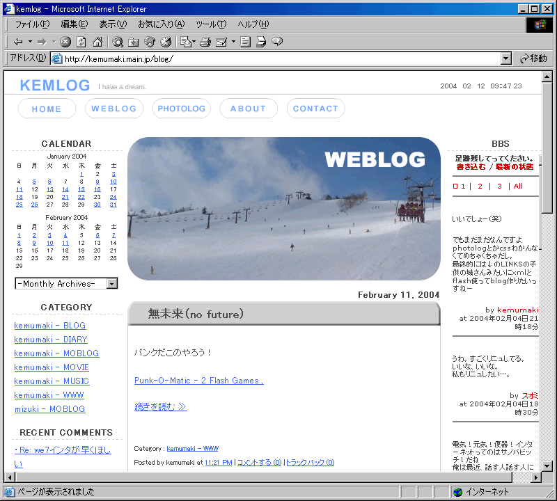Image resolution: width=557 pixels, height=501 pixels.
Task: Open the kemumaki - MOBLOG category link
Action: pyautogui.click(x=56, y=353)
